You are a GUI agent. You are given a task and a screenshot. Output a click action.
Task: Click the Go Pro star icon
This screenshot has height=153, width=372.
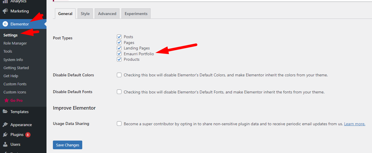[6, 100]
